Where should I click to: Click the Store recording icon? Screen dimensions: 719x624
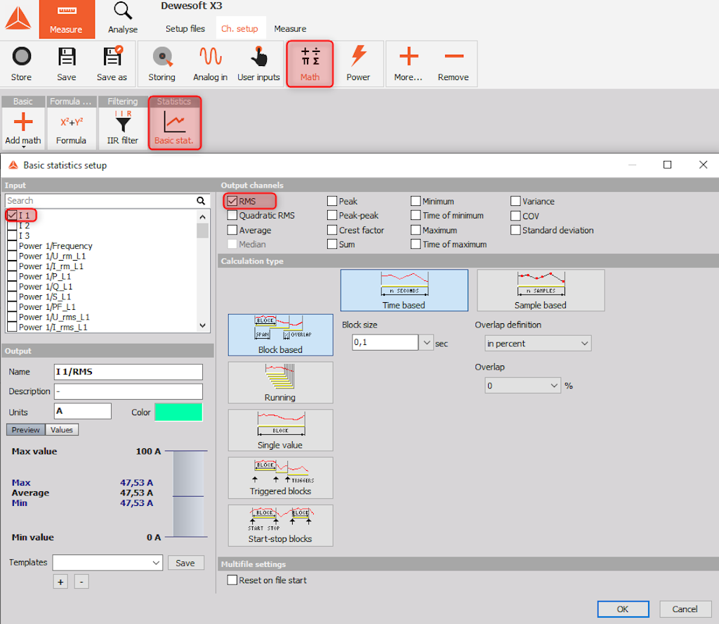click(x=22, y=56)
